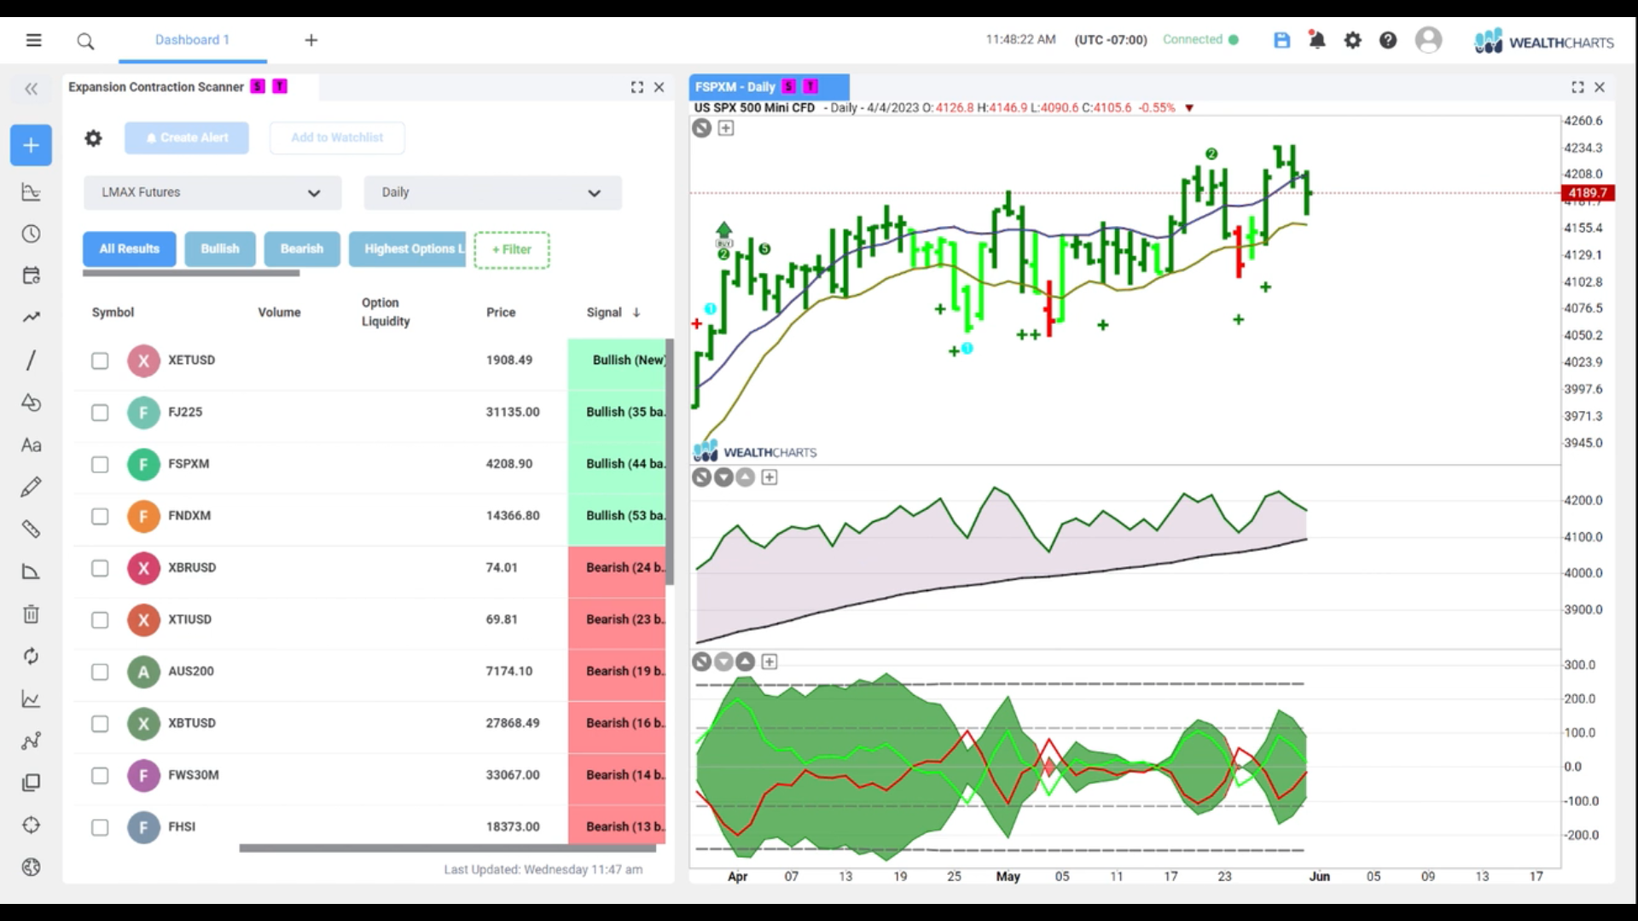The height and width of the screenshot is (921, 1638).
Task: Click the Add to Watchlist button
Action: 337,137
